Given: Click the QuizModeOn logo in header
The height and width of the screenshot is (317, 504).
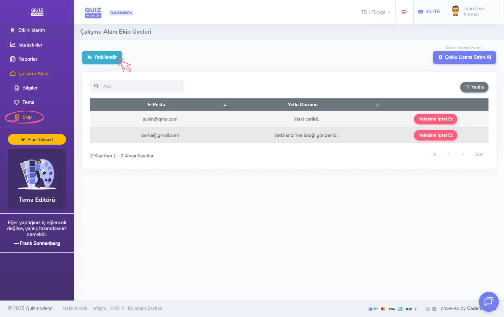Looking at the screenshot, I should tap(93, 12).
